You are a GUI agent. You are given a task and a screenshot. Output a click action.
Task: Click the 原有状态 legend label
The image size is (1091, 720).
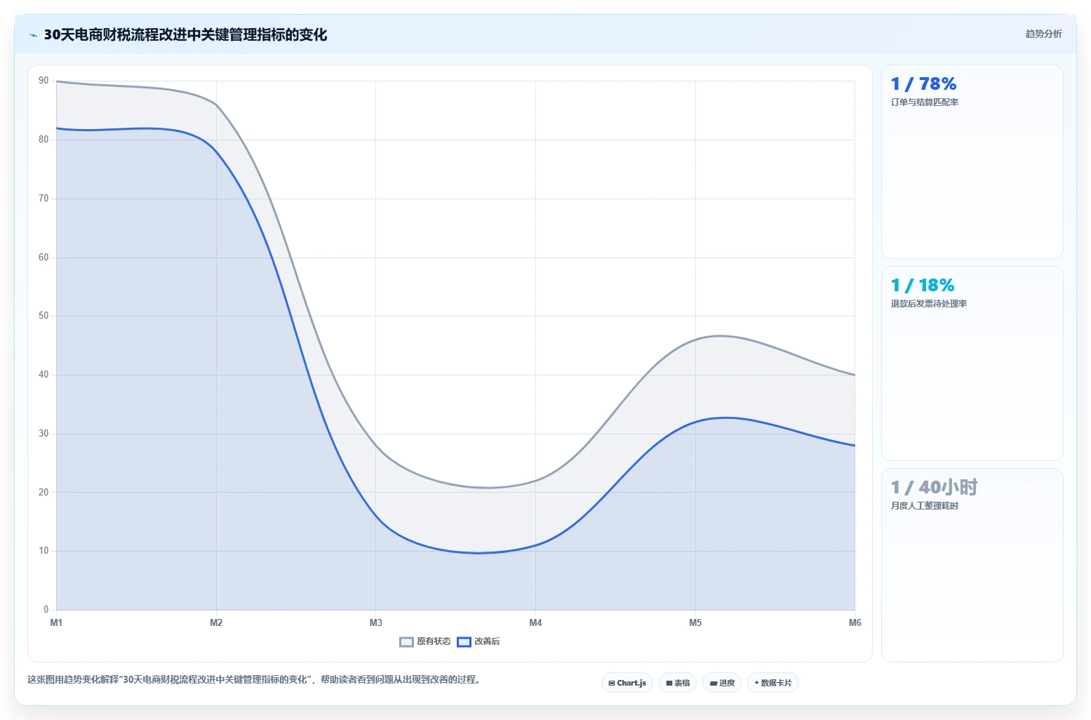click(434, 641)
